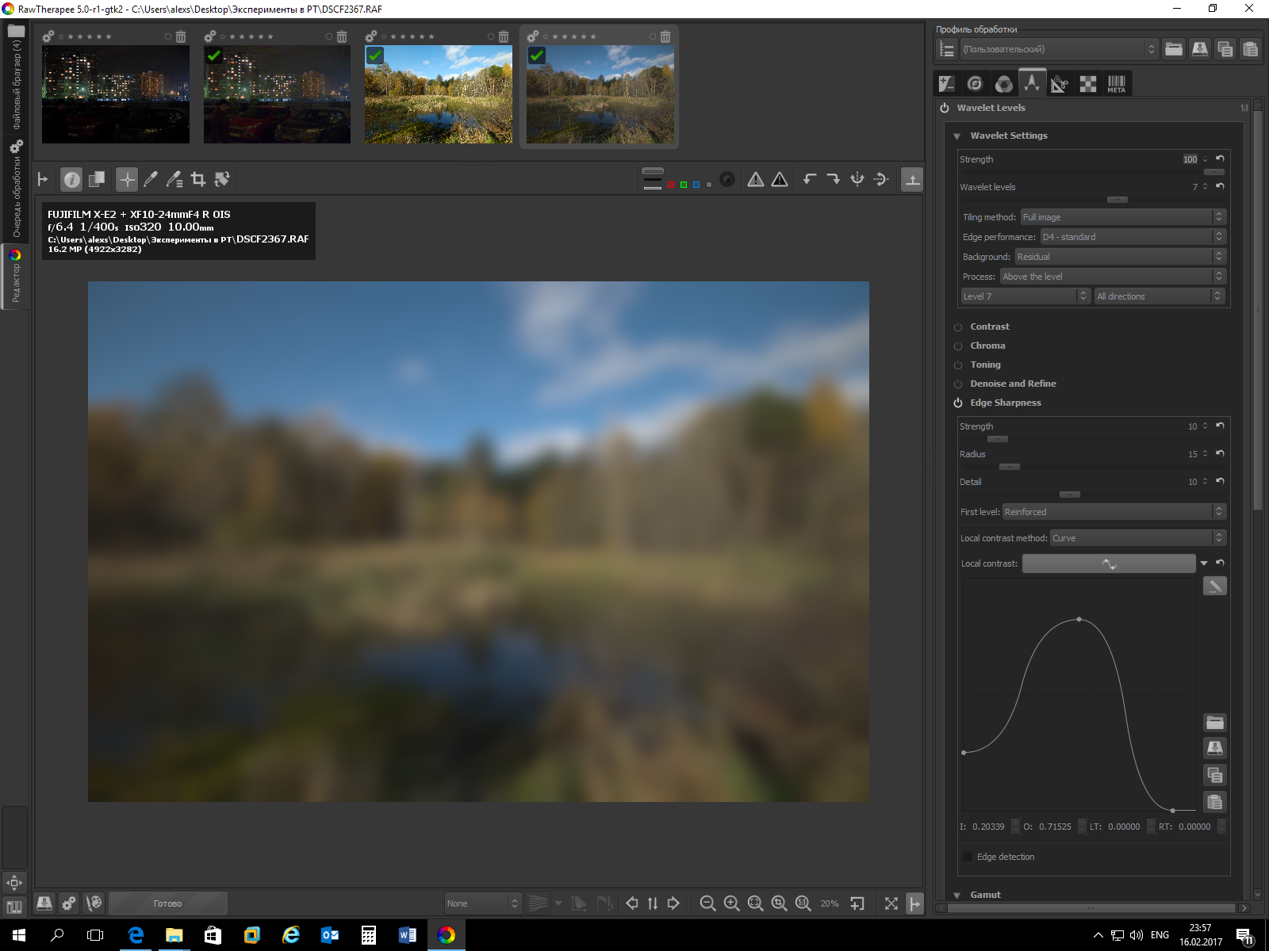The width and height of the screenshot is (1269, 951).
Task: Open Microsoft Word from taskbar
Action: [x=408, y=935]
